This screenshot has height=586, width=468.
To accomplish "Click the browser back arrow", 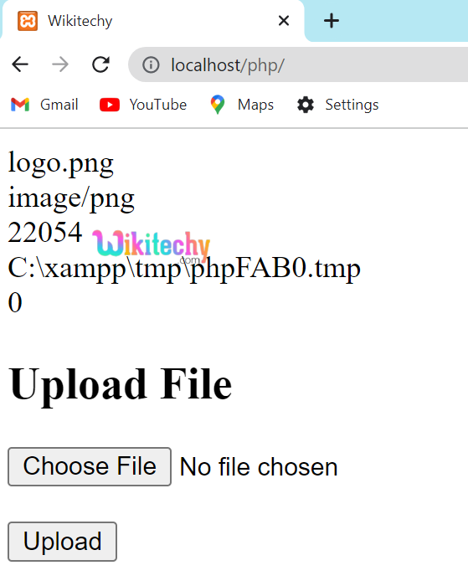I will point(20,64).
